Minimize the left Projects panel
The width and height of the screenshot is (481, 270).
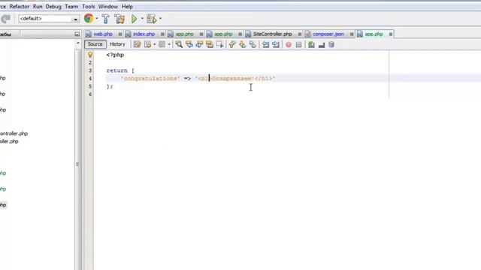[77, 34]
